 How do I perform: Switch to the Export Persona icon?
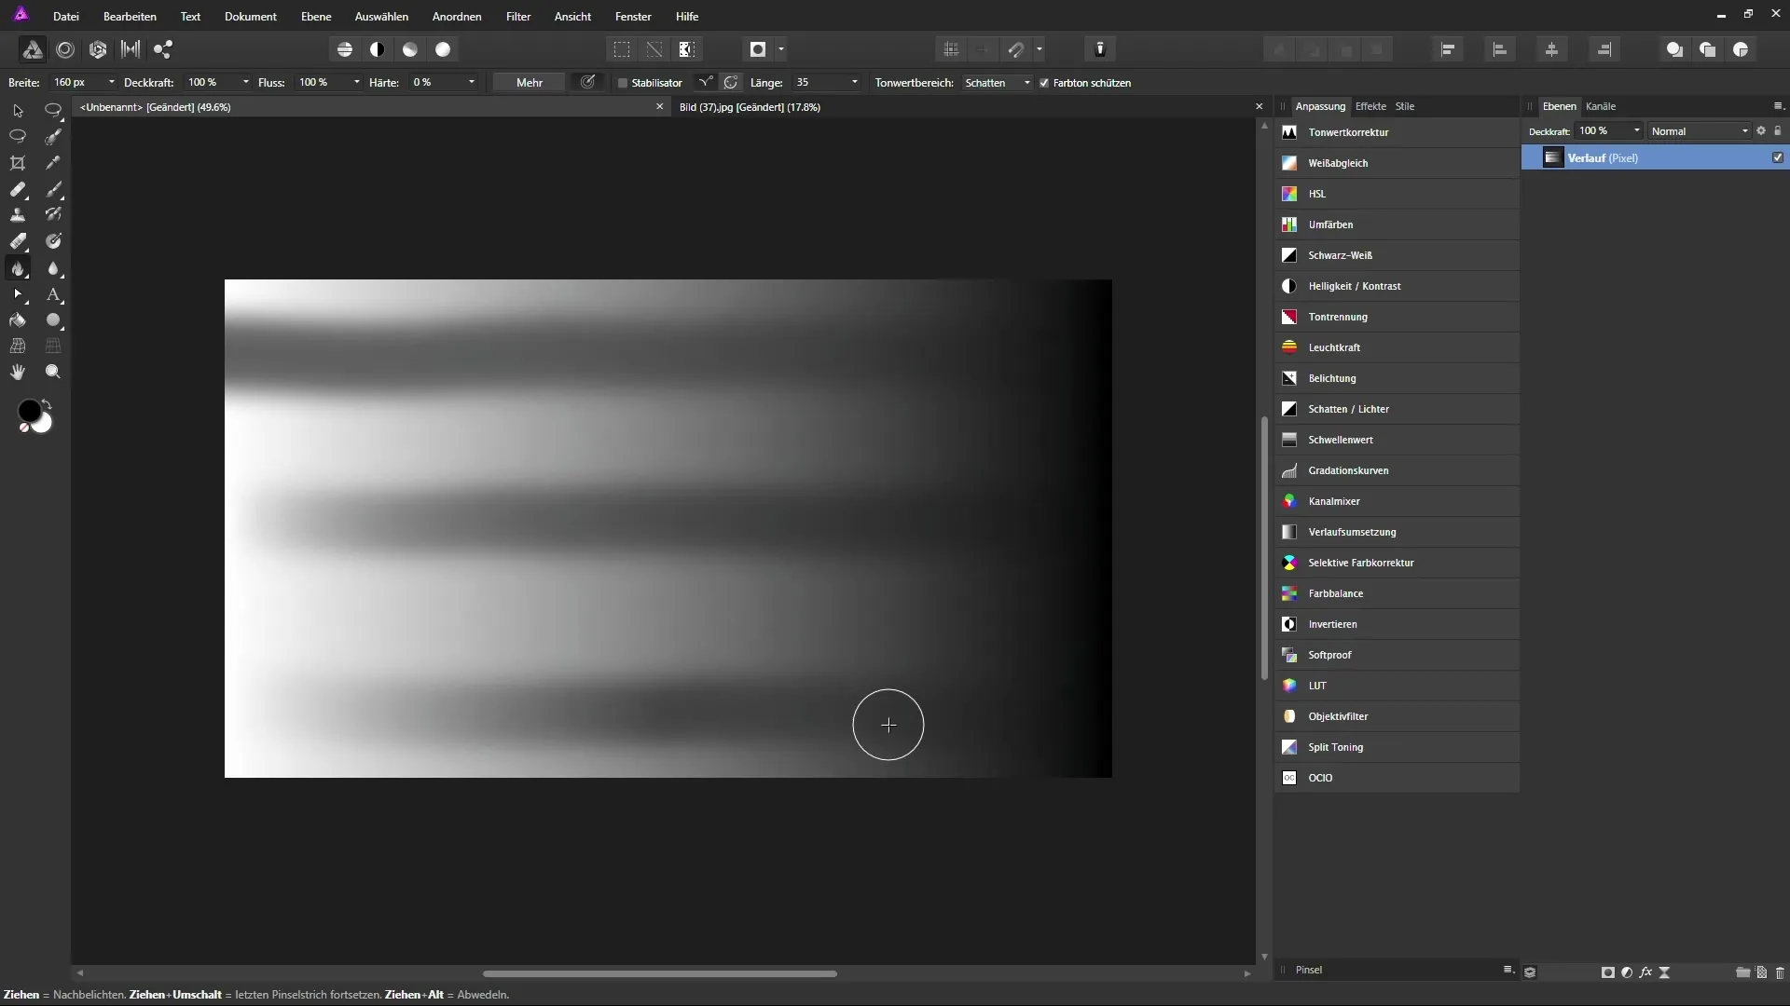pos(163,49)
